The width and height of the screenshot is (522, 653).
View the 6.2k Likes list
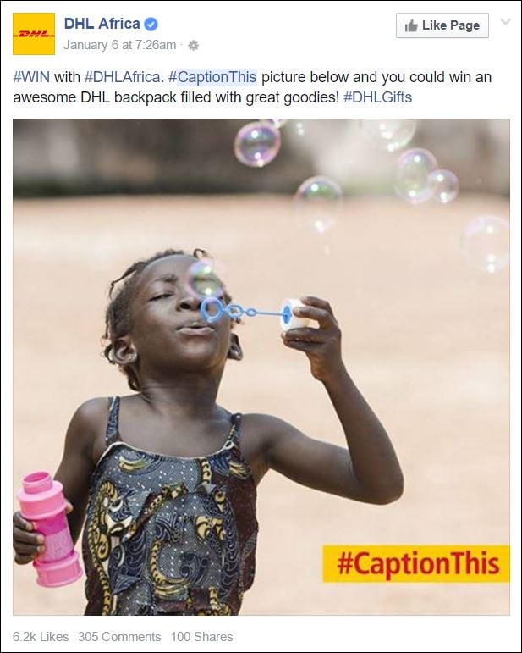point(41,637)
